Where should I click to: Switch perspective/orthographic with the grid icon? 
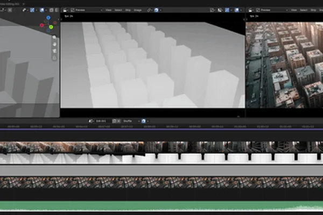[x=54, y=58]
